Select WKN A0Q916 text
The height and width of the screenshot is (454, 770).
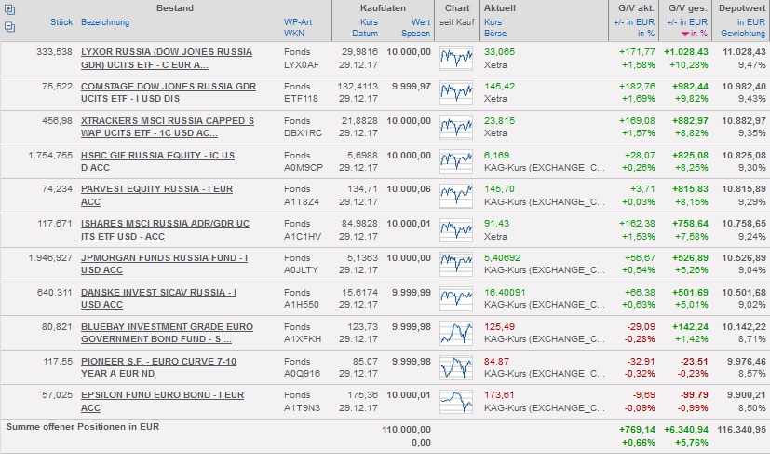point(302,373)
